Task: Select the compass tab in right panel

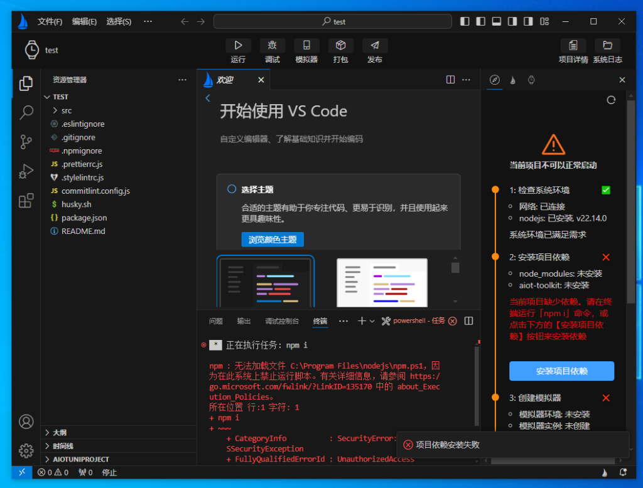Action: tap(495, 80)
